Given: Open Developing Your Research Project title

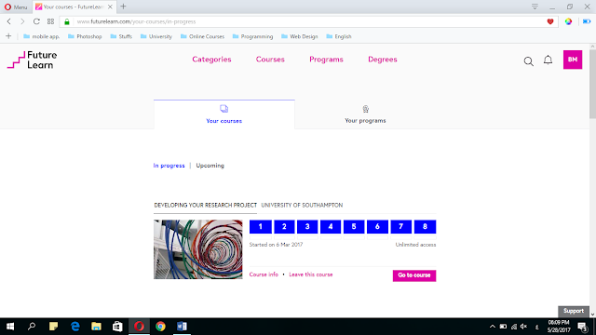Looking at the screenshot, I should click(x=205, y=205).
